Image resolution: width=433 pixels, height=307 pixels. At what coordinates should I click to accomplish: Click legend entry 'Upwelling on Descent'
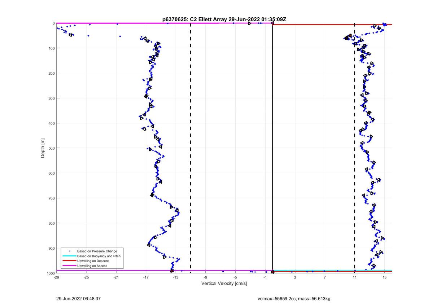[93, 261]
